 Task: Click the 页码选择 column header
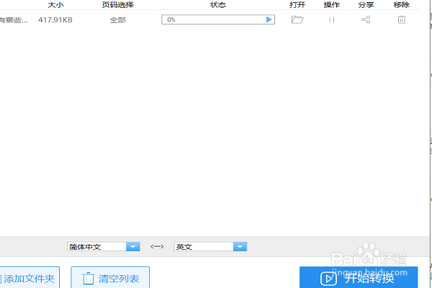coord(118,5)
